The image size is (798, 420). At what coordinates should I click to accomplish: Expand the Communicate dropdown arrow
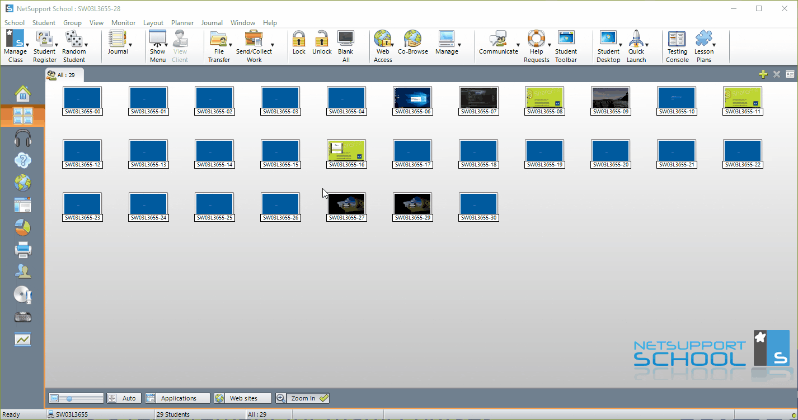click(x=518, y=45)
